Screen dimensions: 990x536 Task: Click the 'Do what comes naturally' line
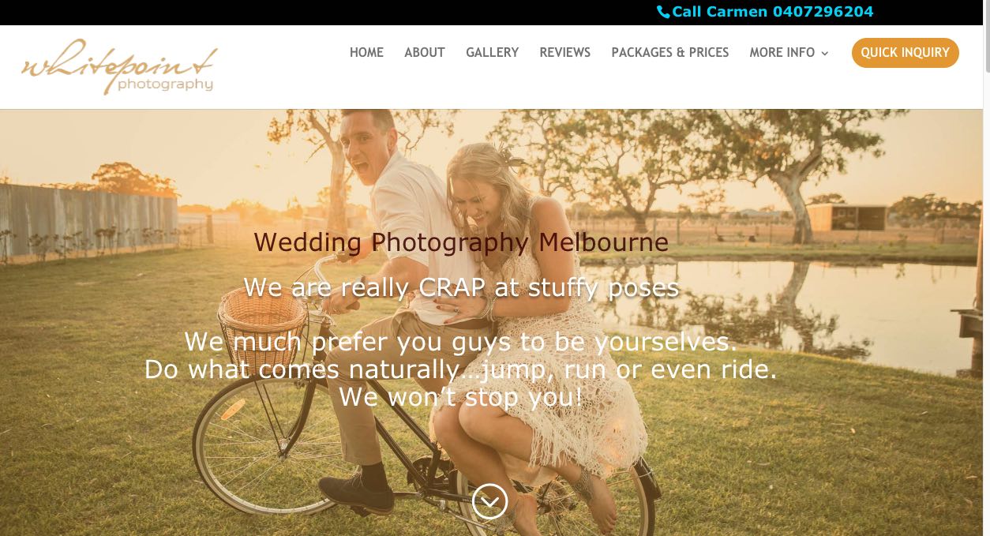coord(461,369)
